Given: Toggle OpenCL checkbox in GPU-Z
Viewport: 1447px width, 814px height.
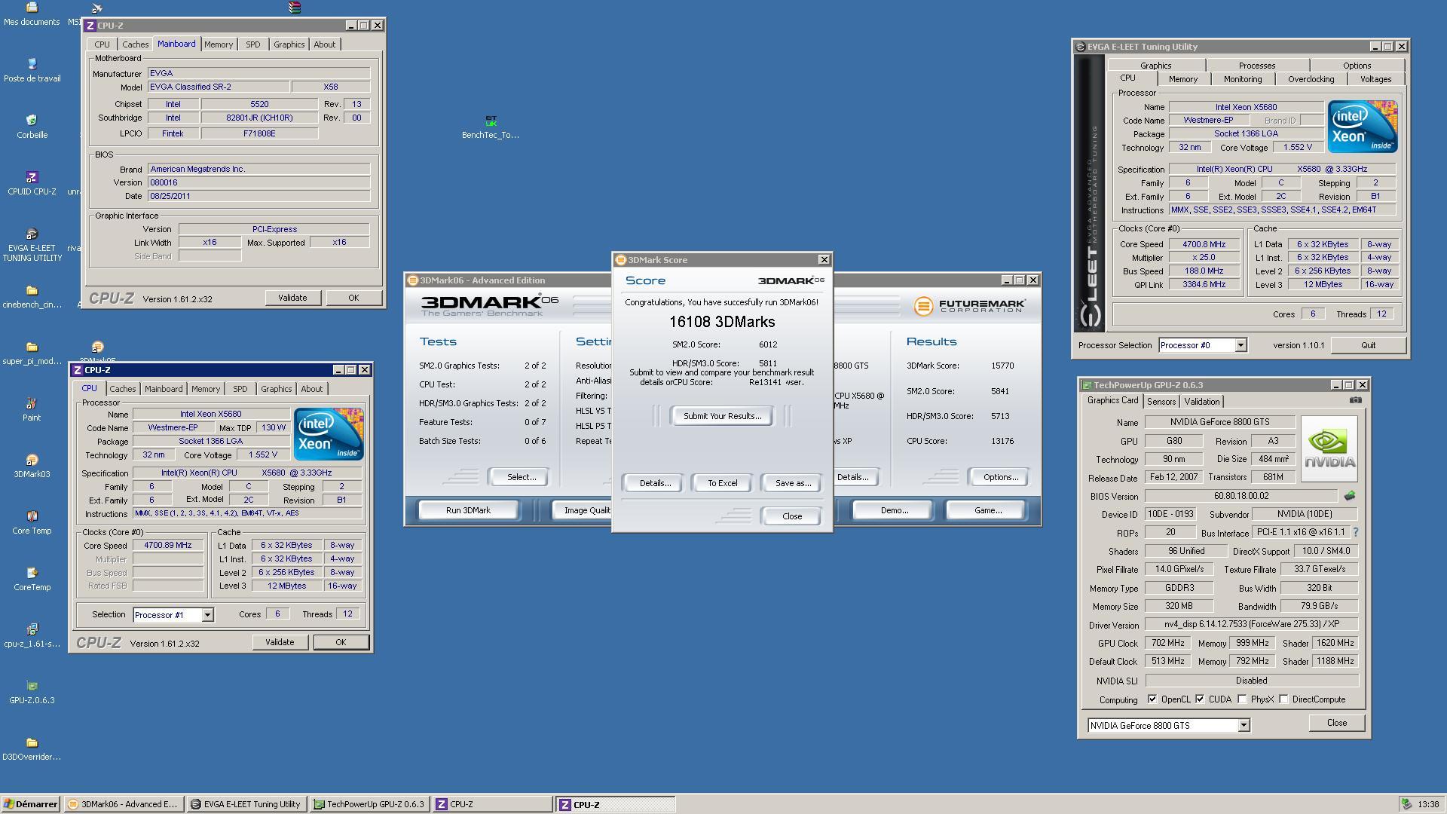Looking at the screenshot, I should coord(1152,699).
